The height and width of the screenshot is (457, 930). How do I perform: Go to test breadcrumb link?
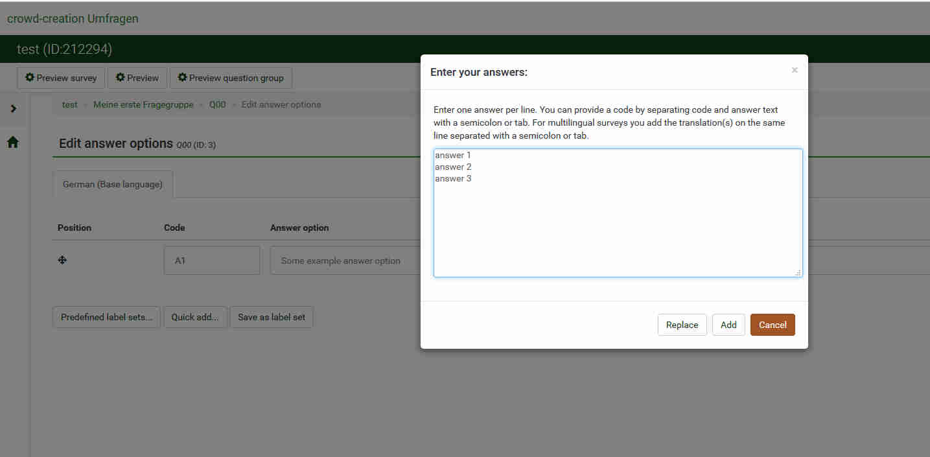(70, 104)
